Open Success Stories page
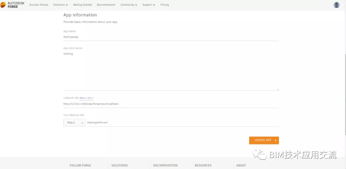Screen dimensions: 346x169 click(39, 5)
